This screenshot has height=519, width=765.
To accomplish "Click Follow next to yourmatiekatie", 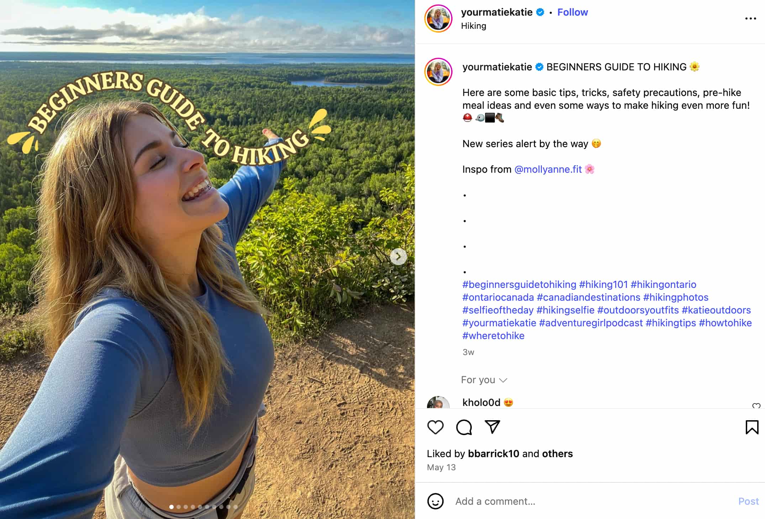I will coord(573,12).
